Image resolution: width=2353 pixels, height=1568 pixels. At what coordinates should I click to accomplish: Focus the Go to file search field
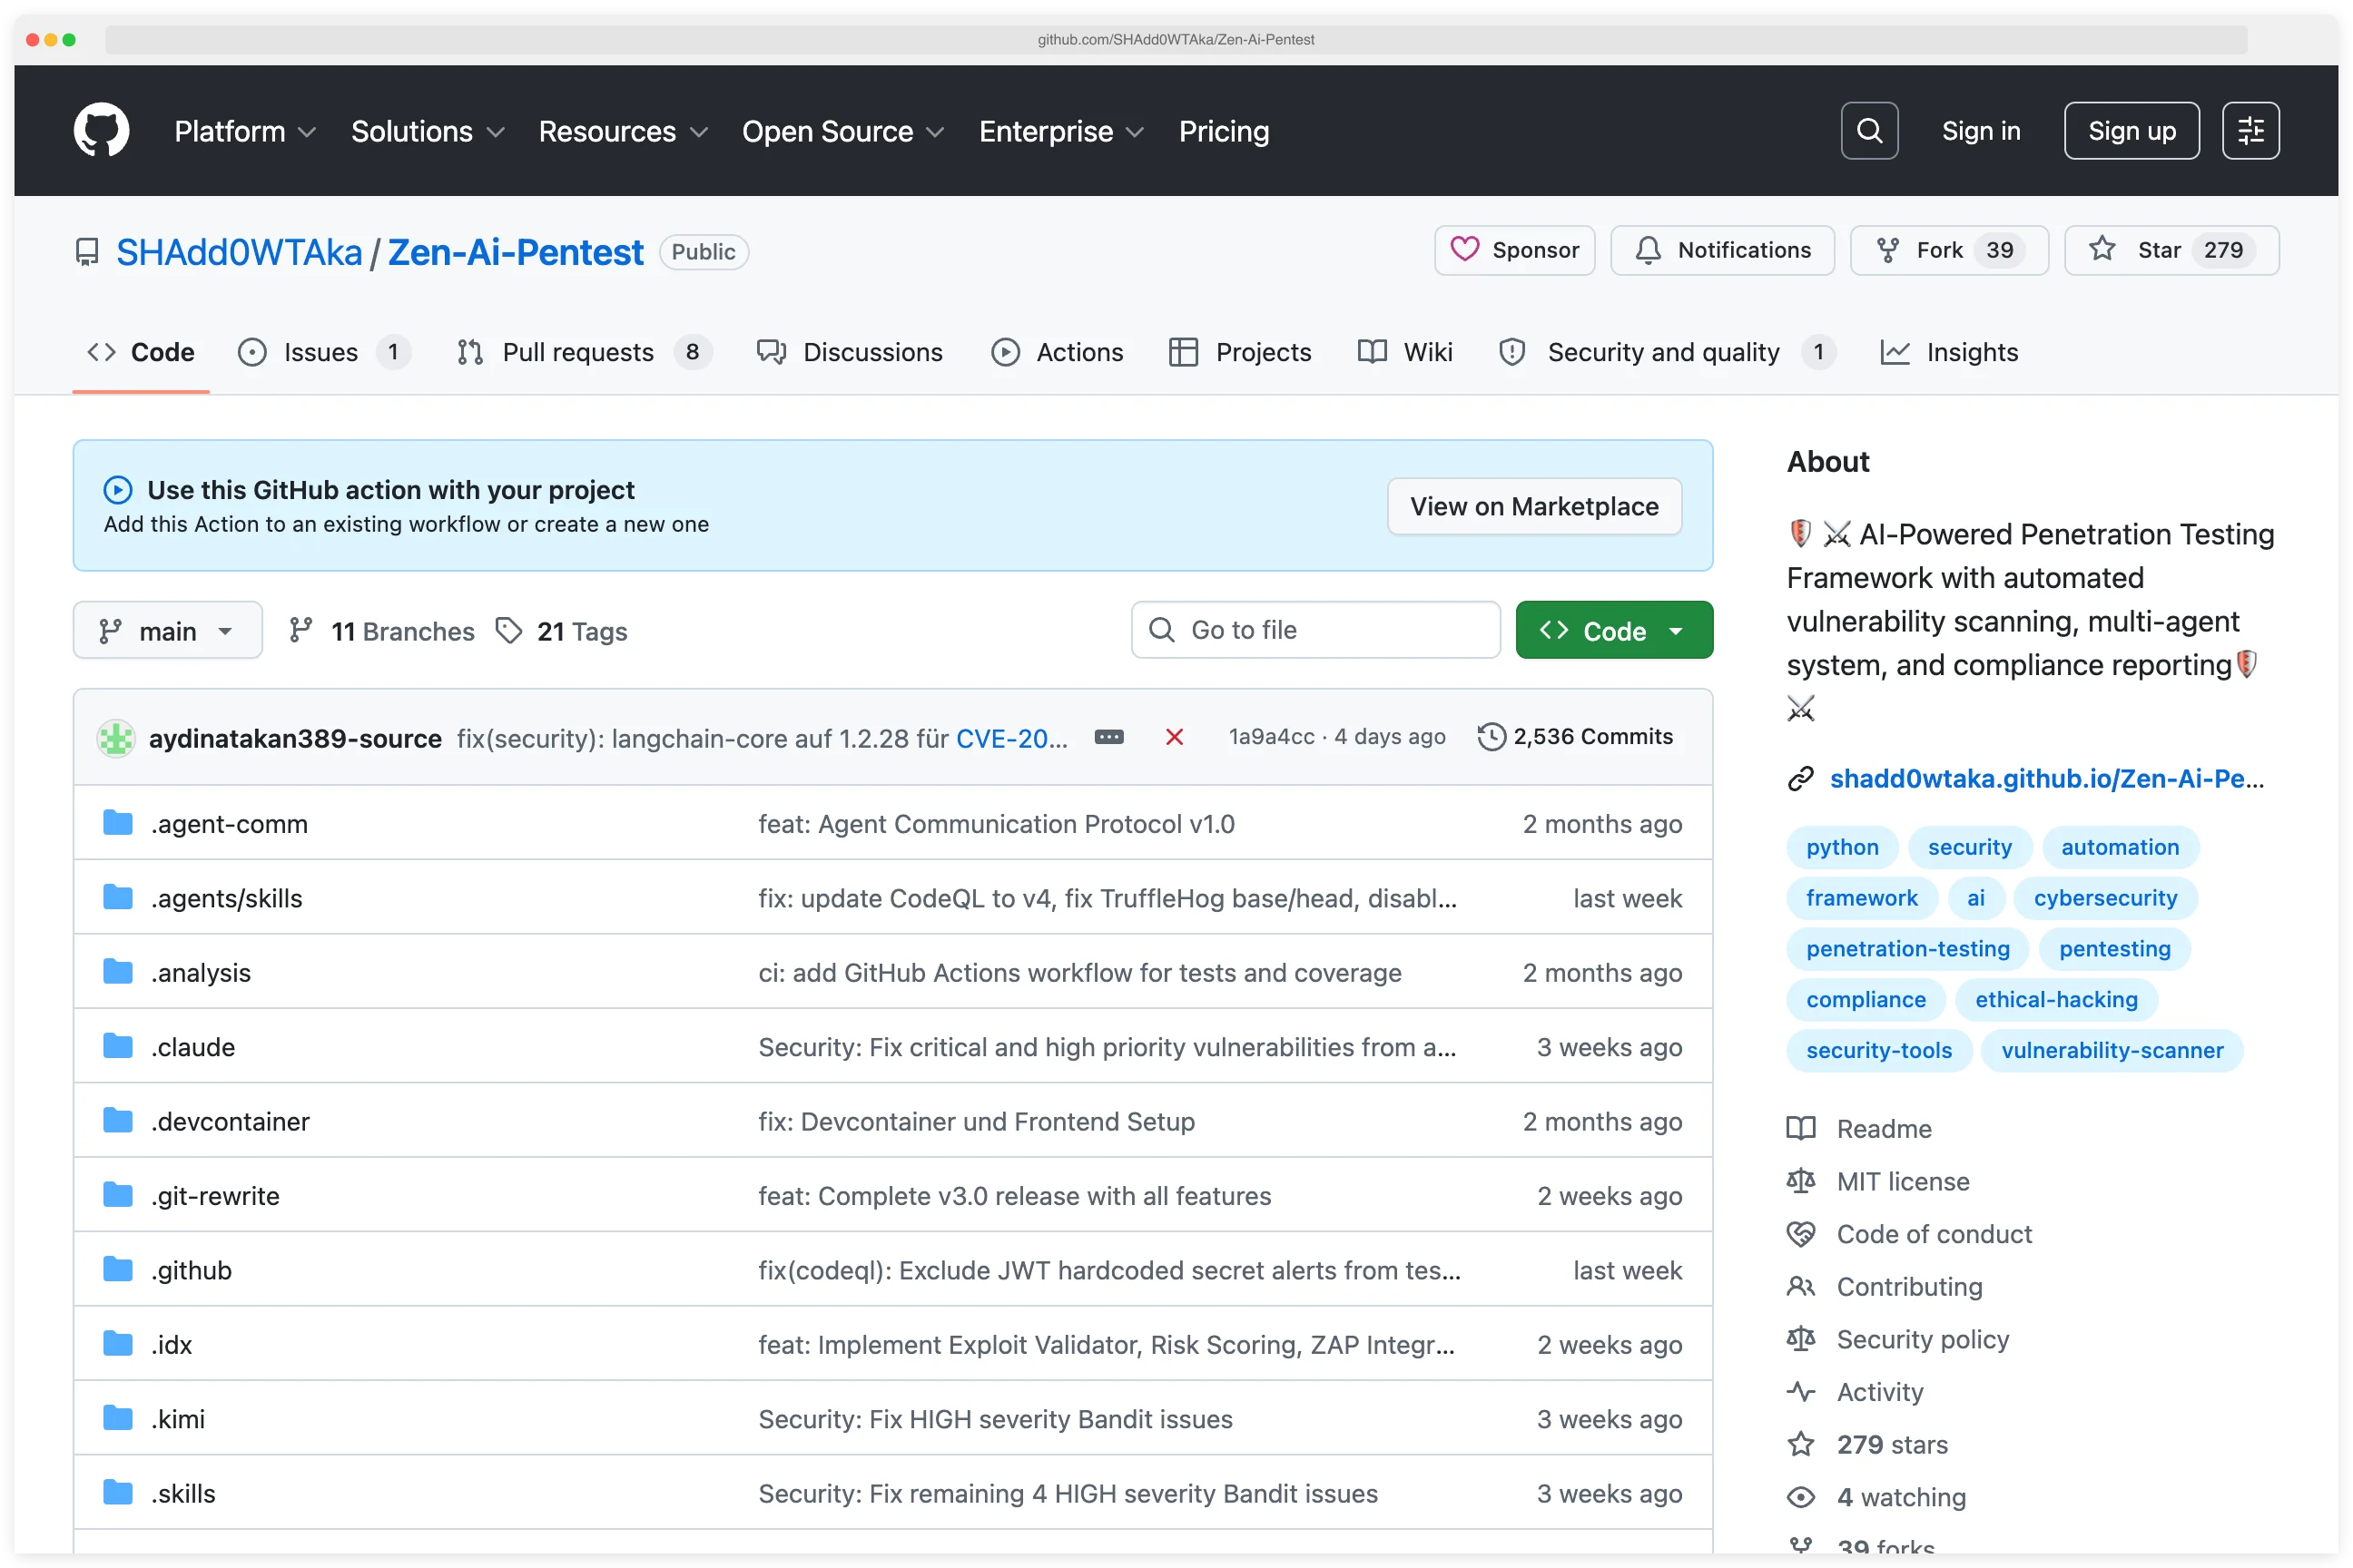(1315, 630)
